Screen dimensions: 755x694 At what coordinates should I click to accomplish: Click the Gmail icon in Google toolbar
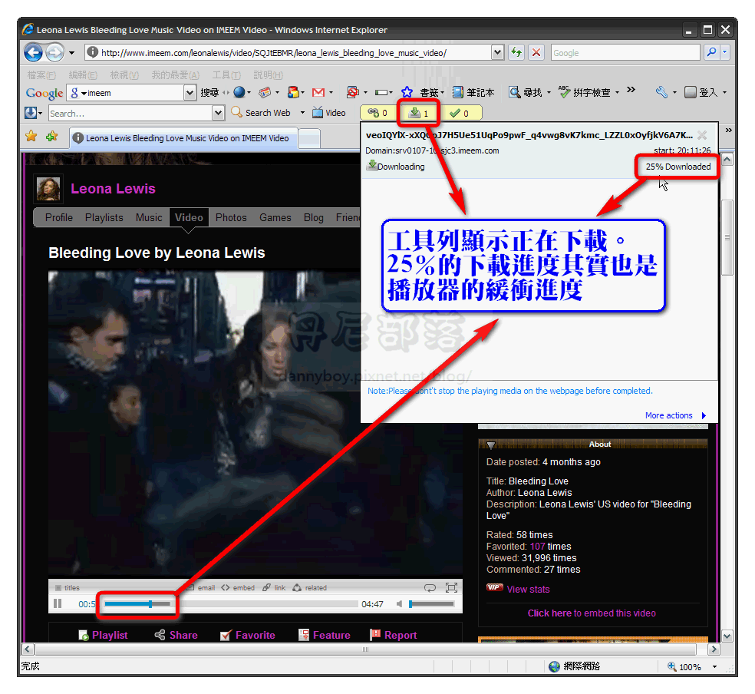[x=318, y=92]
